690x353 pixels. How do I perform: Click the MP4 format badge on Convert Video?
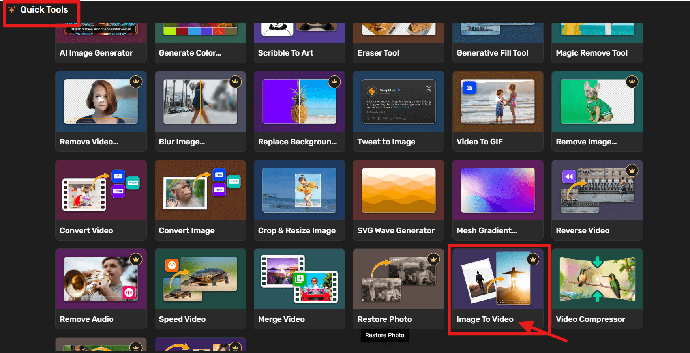(x=118, y=176)
